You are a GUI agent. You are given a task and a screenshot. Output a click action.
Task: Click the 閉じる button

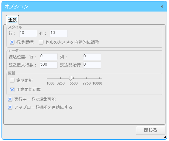(x=150, y=130)
